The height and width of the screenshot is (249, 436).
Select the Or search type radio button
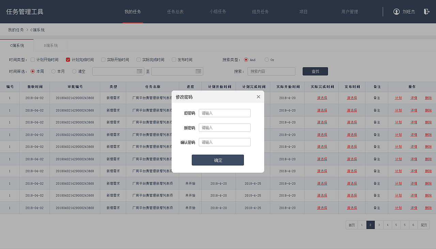pos(266,59)
